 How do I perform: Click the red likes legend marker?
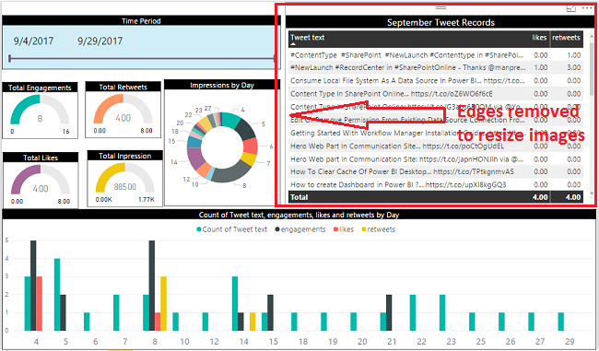point(335,229)
